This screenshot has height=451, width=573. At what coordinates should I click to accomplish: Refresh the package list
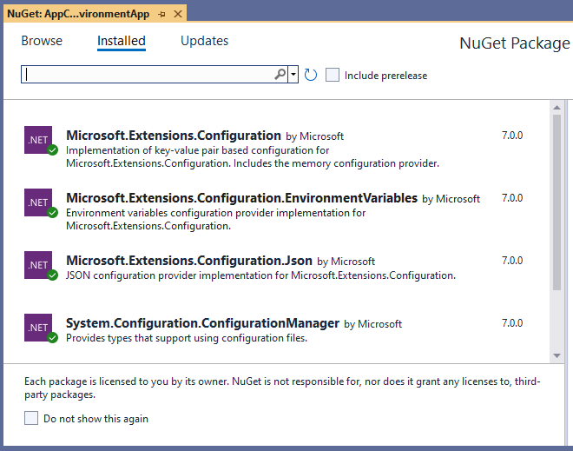tap(310, 75)
